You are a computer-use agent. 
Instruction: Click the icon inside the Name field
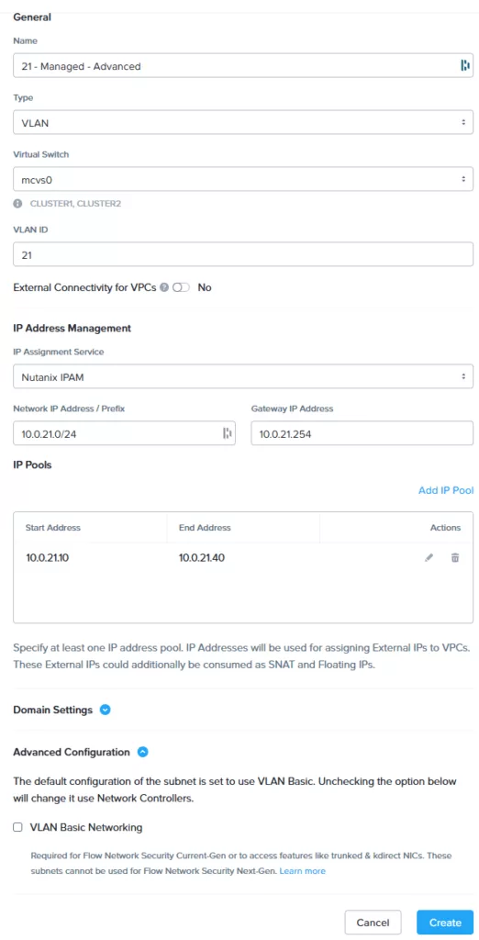464,66
